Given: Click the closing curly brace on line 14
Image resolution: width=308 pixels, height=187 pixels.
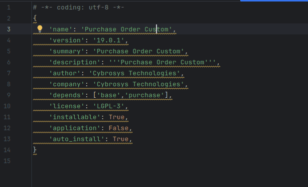Looking at the screenshot, I should [x=35, y=150].
